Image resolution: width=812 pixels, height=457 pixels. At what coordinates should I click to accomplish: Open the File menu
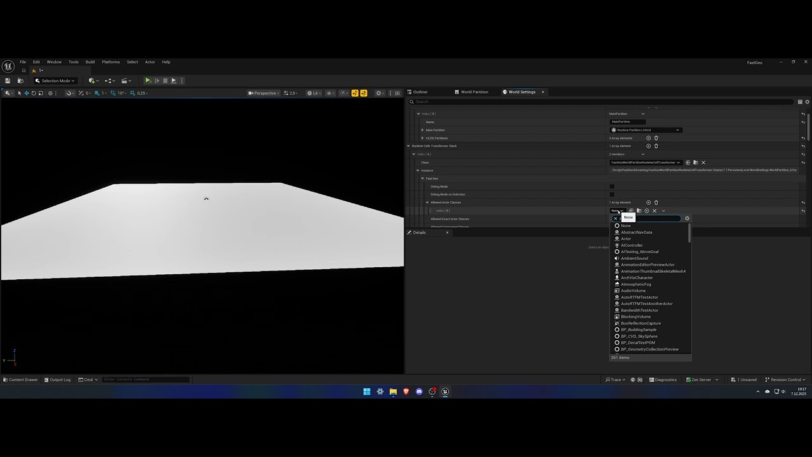23,62
